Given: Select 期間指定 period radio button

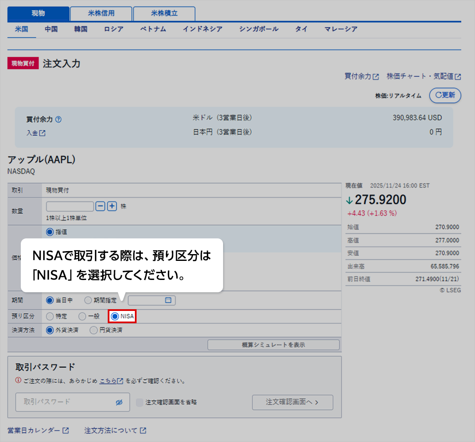Looking at the screenshot, I should [x=88, y=300].
